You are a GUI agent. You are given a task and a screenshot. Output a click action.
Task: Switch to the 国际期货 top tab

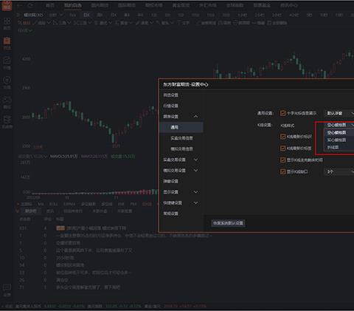coord(127,5)
